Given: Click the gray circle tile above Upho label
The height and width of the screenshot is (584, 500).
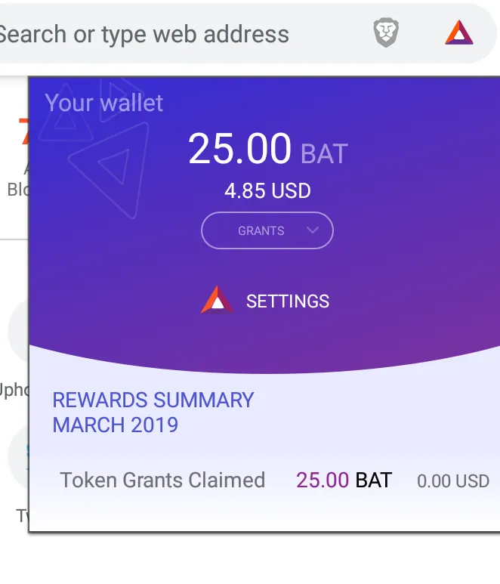Looking at the screenshot, I should point(19,329).
